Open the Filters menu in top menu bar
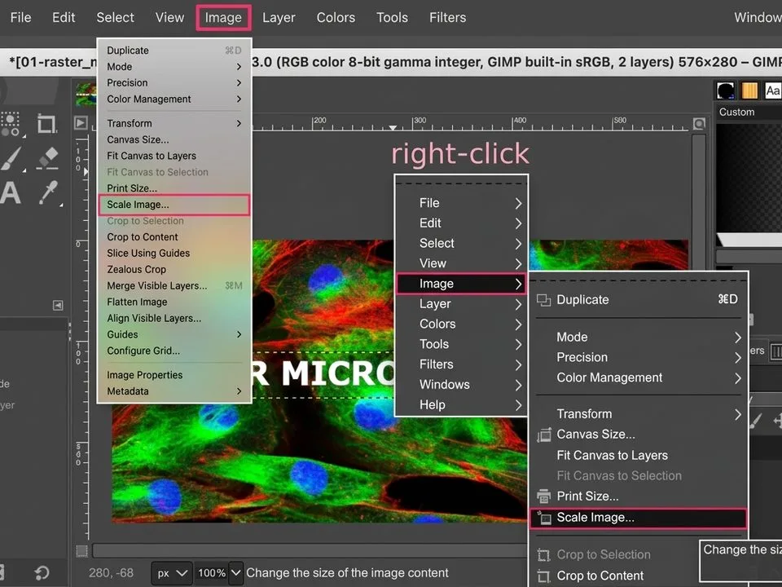 (447, 17)
